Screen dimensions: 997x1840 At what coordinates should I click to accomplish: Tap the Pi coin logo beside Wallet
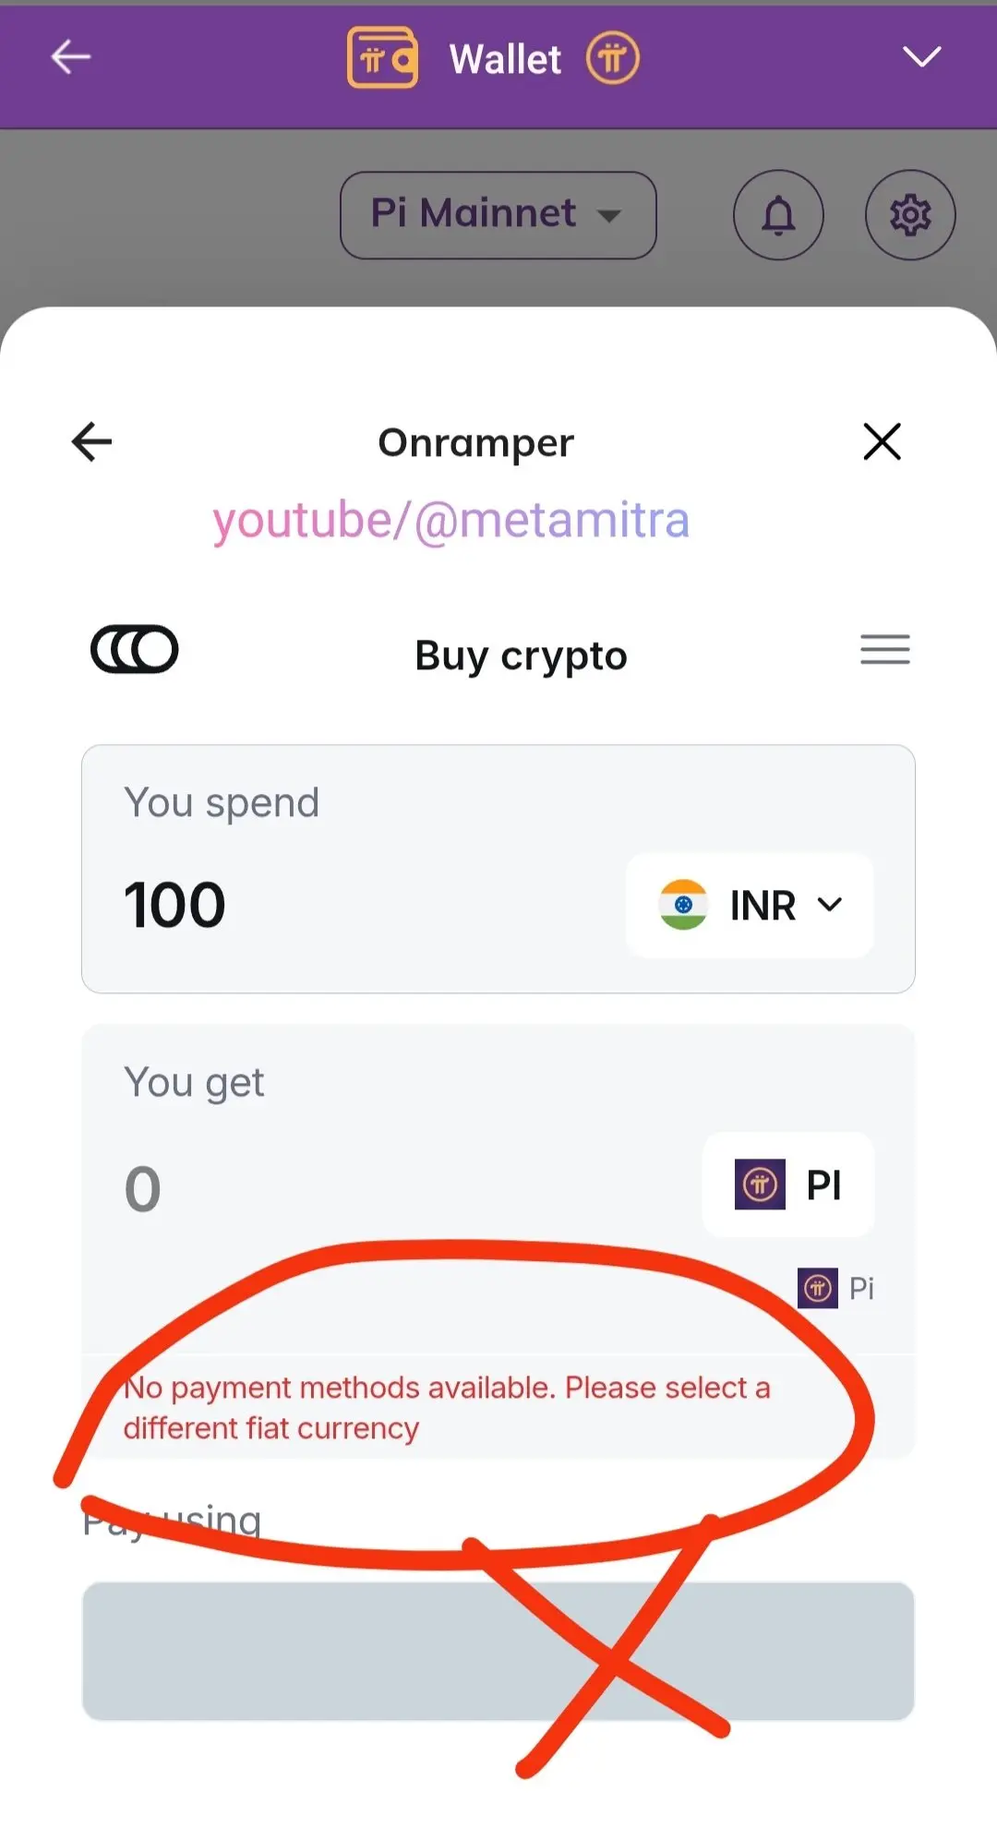[612, 58]
